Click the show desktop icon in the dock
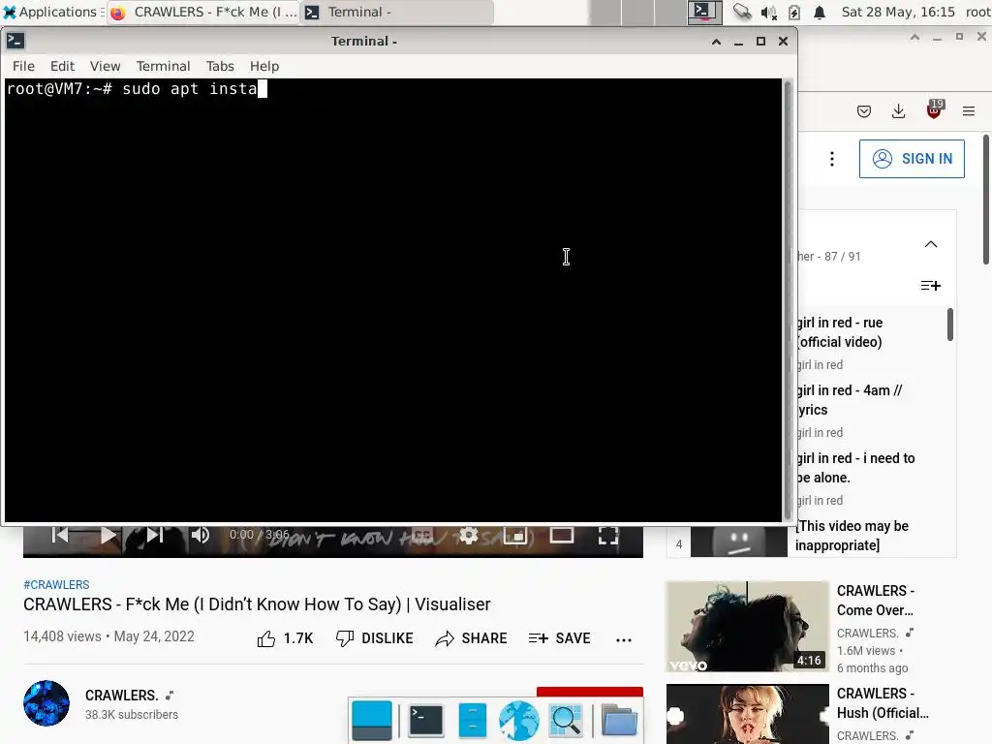The height and width of the screenshot is (744, 992). 371,721
